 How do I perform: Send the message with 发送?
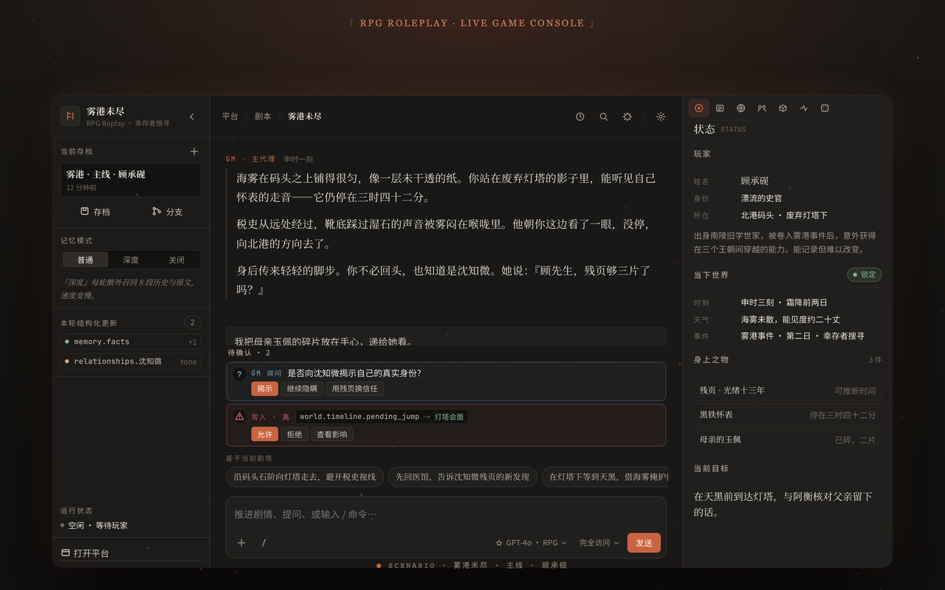point(644,543)
